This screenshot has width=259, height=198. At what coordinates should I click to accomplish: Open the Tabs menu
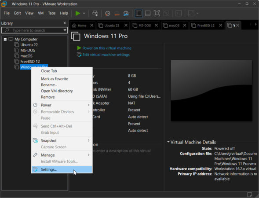tap(52, 13)
